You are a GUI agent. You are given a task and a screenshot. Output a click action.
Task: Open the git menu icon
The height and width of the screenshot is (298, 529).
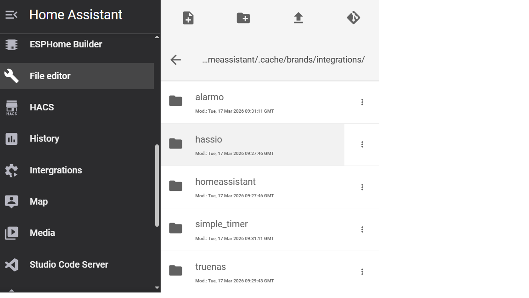(353, 18)
